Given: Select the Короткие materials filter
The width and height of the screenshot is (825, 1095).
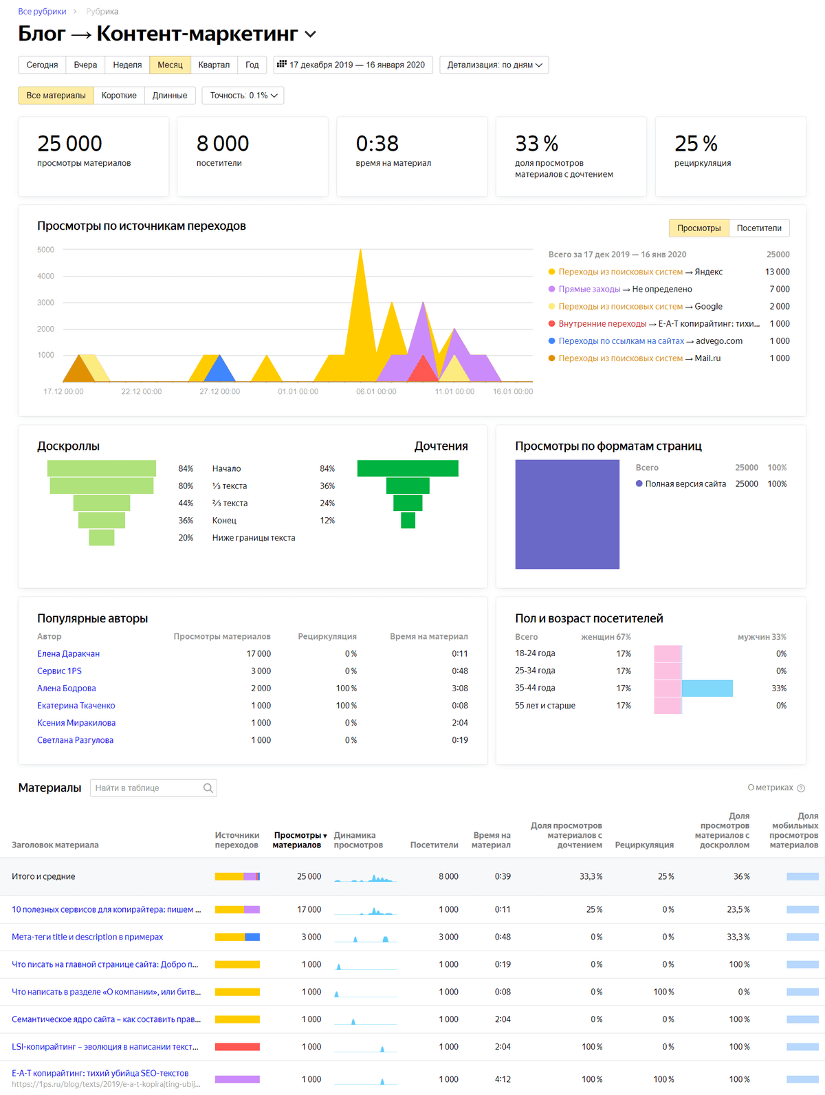Looking at the screenshot, I should (119, 96).
